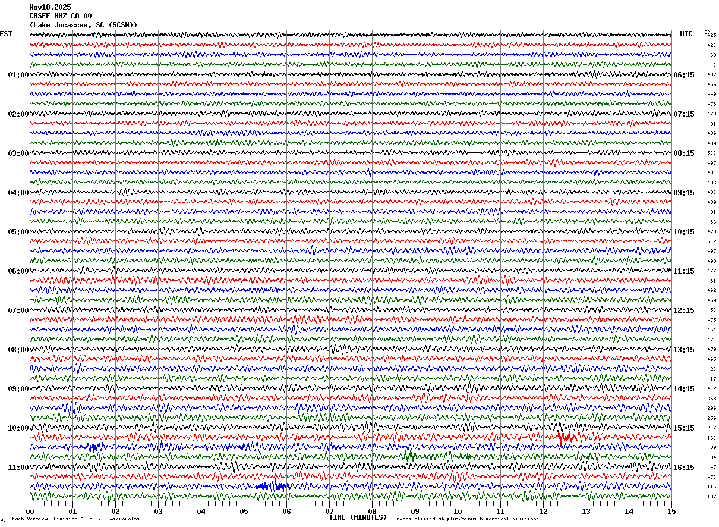
Task: Click the EST column header
Action: [6, 34]
